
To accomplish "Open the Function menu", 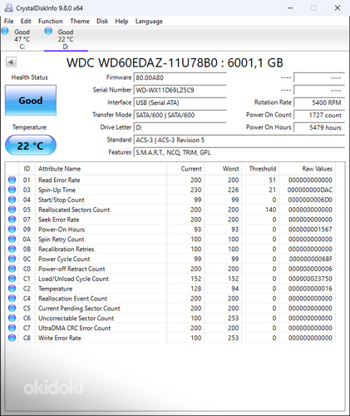I will point(51,22).
